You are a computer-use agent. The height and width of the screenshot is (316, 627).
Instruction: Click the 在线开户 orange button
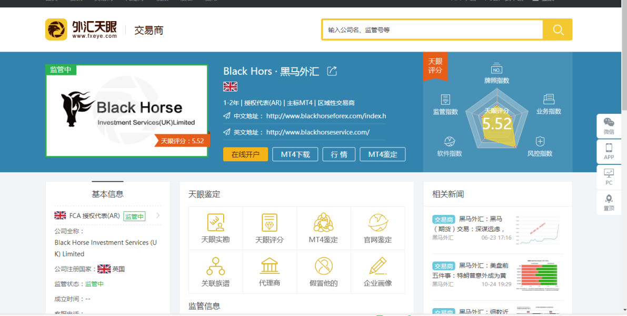pyautogui.click(x=245, y=154)
